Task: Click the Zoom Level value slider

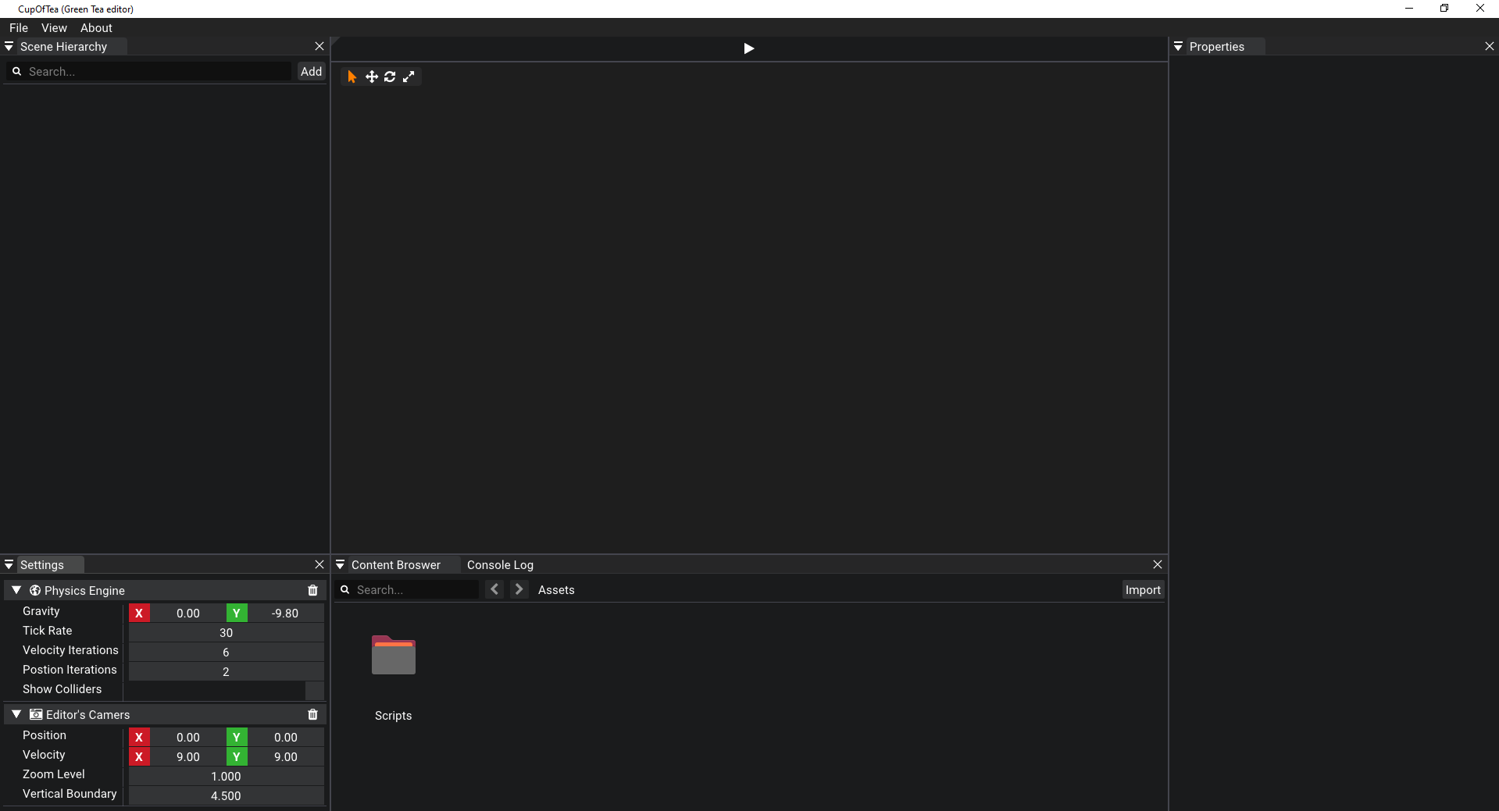Action: coord(227,777)
